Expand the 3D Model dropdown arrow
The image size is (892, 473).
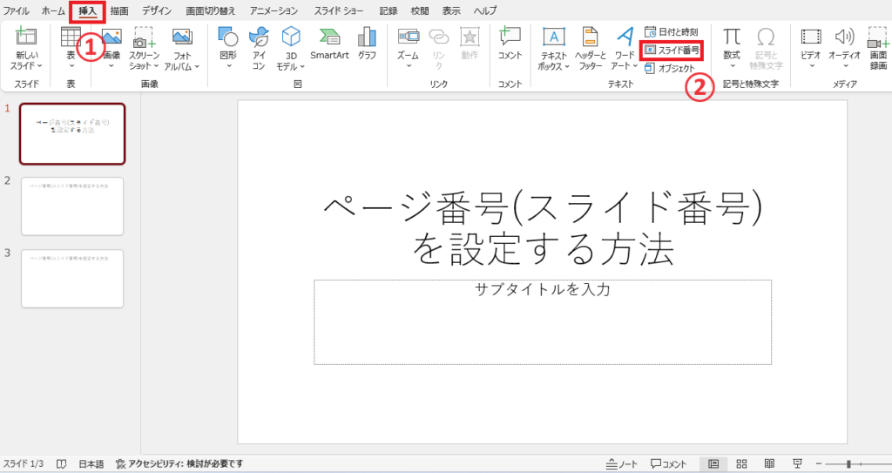pos(302,66)
